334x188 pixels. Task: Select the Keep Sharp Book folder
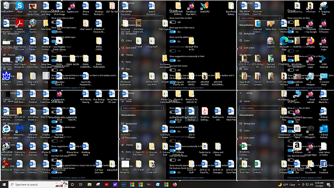point(33,78)
